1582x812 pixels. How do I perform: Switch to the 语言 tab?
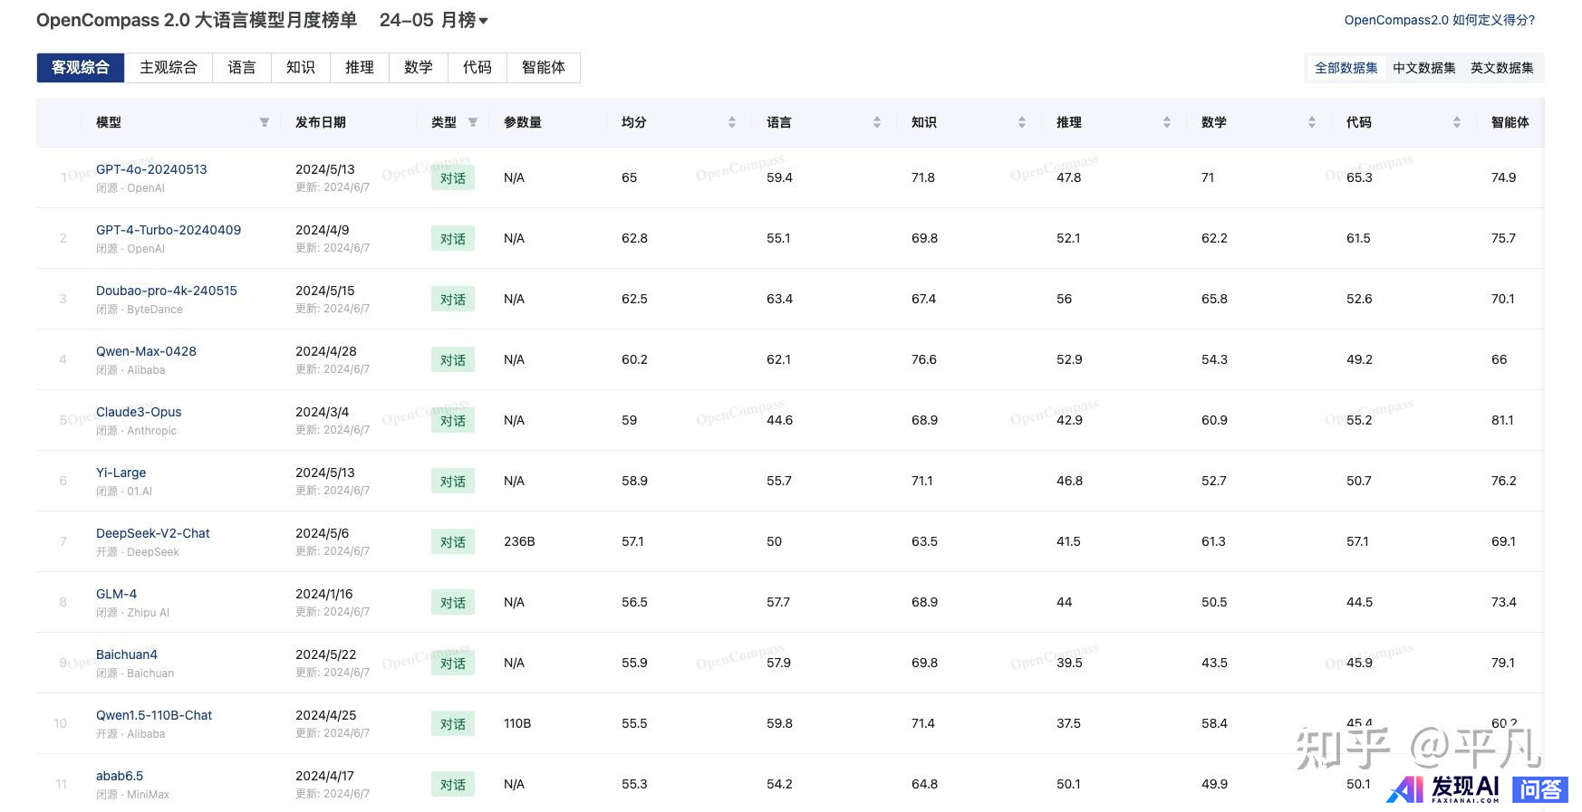(242, 68)
